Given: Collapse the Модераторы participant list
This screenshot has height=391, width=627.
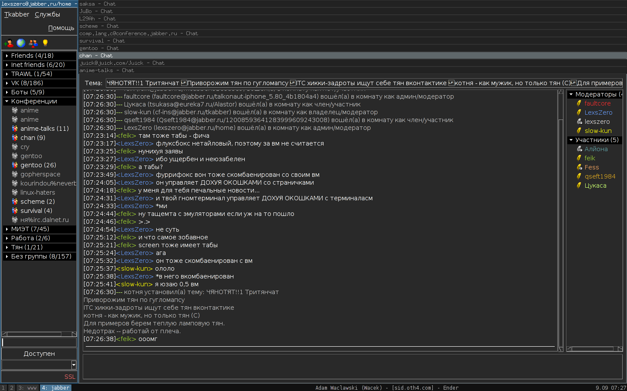Looking at the screenshot, I should tap(571, 94).
